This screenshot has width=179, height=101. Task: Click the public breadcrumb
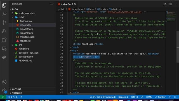pyautogui.click(x=62, y=9)
